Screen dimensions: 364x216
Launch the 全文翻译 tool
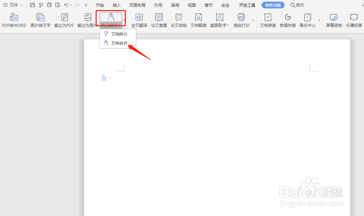(139, 20)
